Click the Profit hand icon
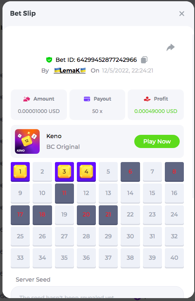The height and width of the screenshot is (301, 195). click(x=147, y=99)
